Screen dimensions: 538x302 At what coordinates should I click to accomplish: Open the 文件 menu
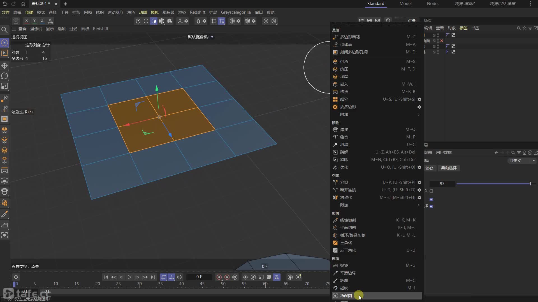(x=6, y=12)
